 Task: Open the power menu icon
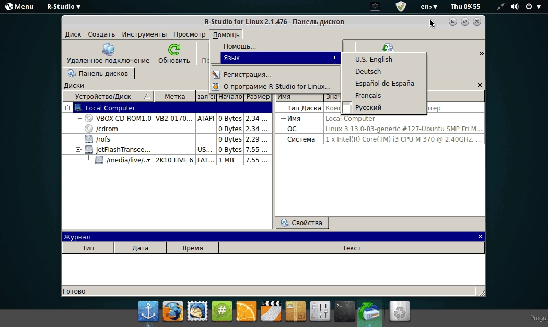click(x=529, y=6)
